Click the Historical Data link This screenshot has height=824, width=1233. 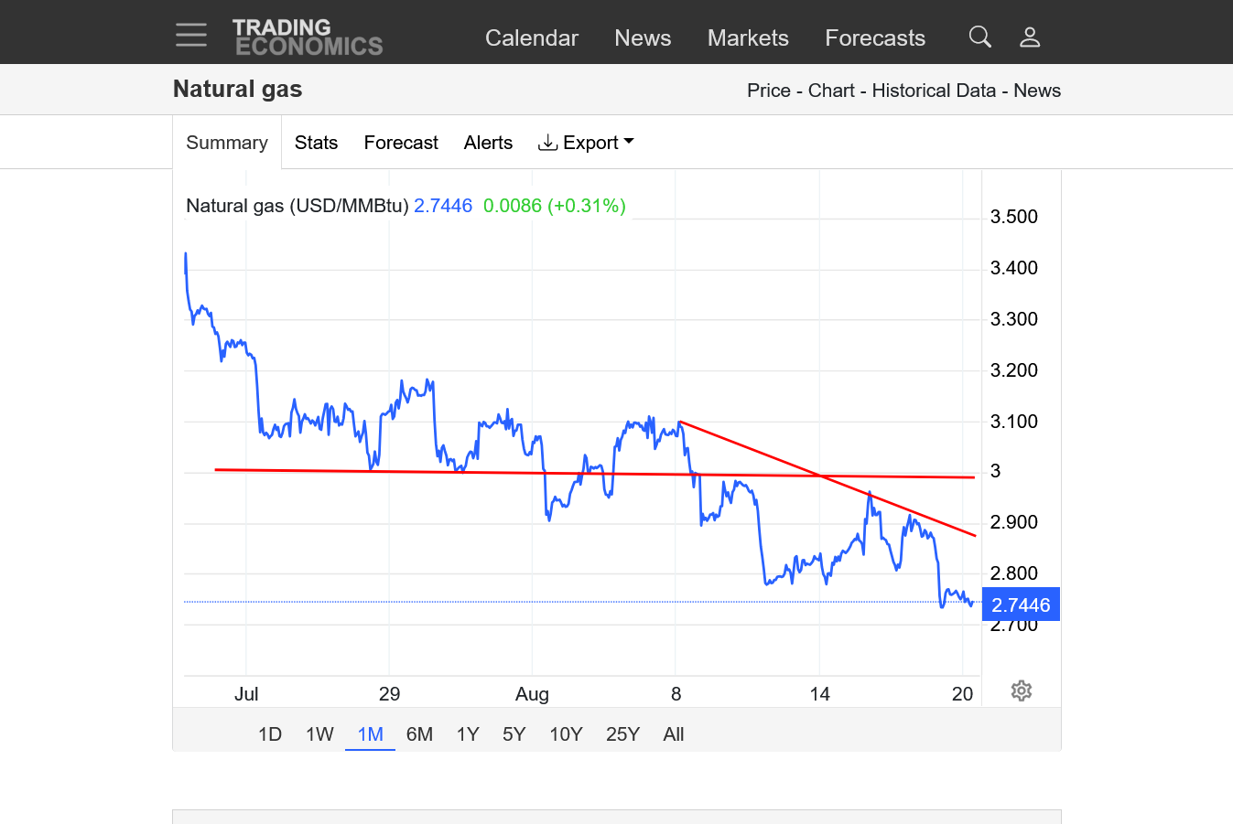click(x=933, y=91)
